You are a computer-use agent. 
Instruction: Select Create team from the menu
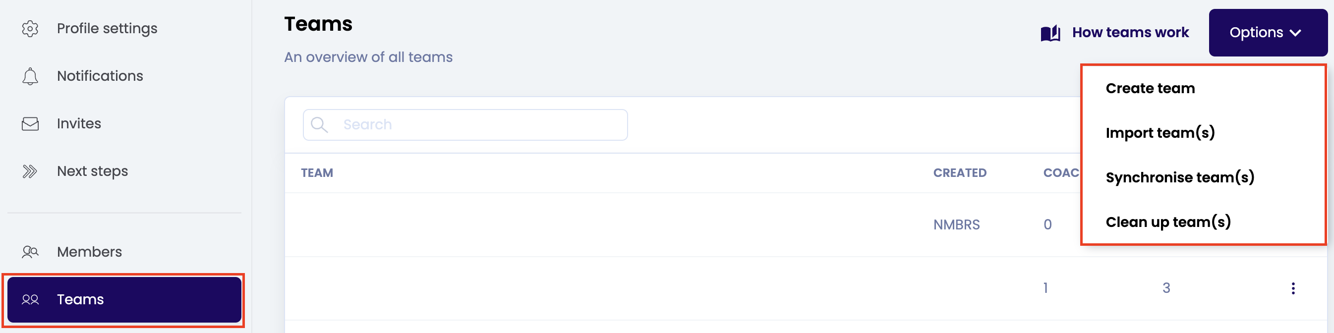tap(1150, 89)
